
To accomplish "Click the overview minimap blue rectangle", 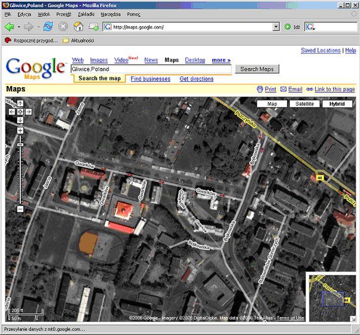I will pyautogui.click(x=333, y=299).
